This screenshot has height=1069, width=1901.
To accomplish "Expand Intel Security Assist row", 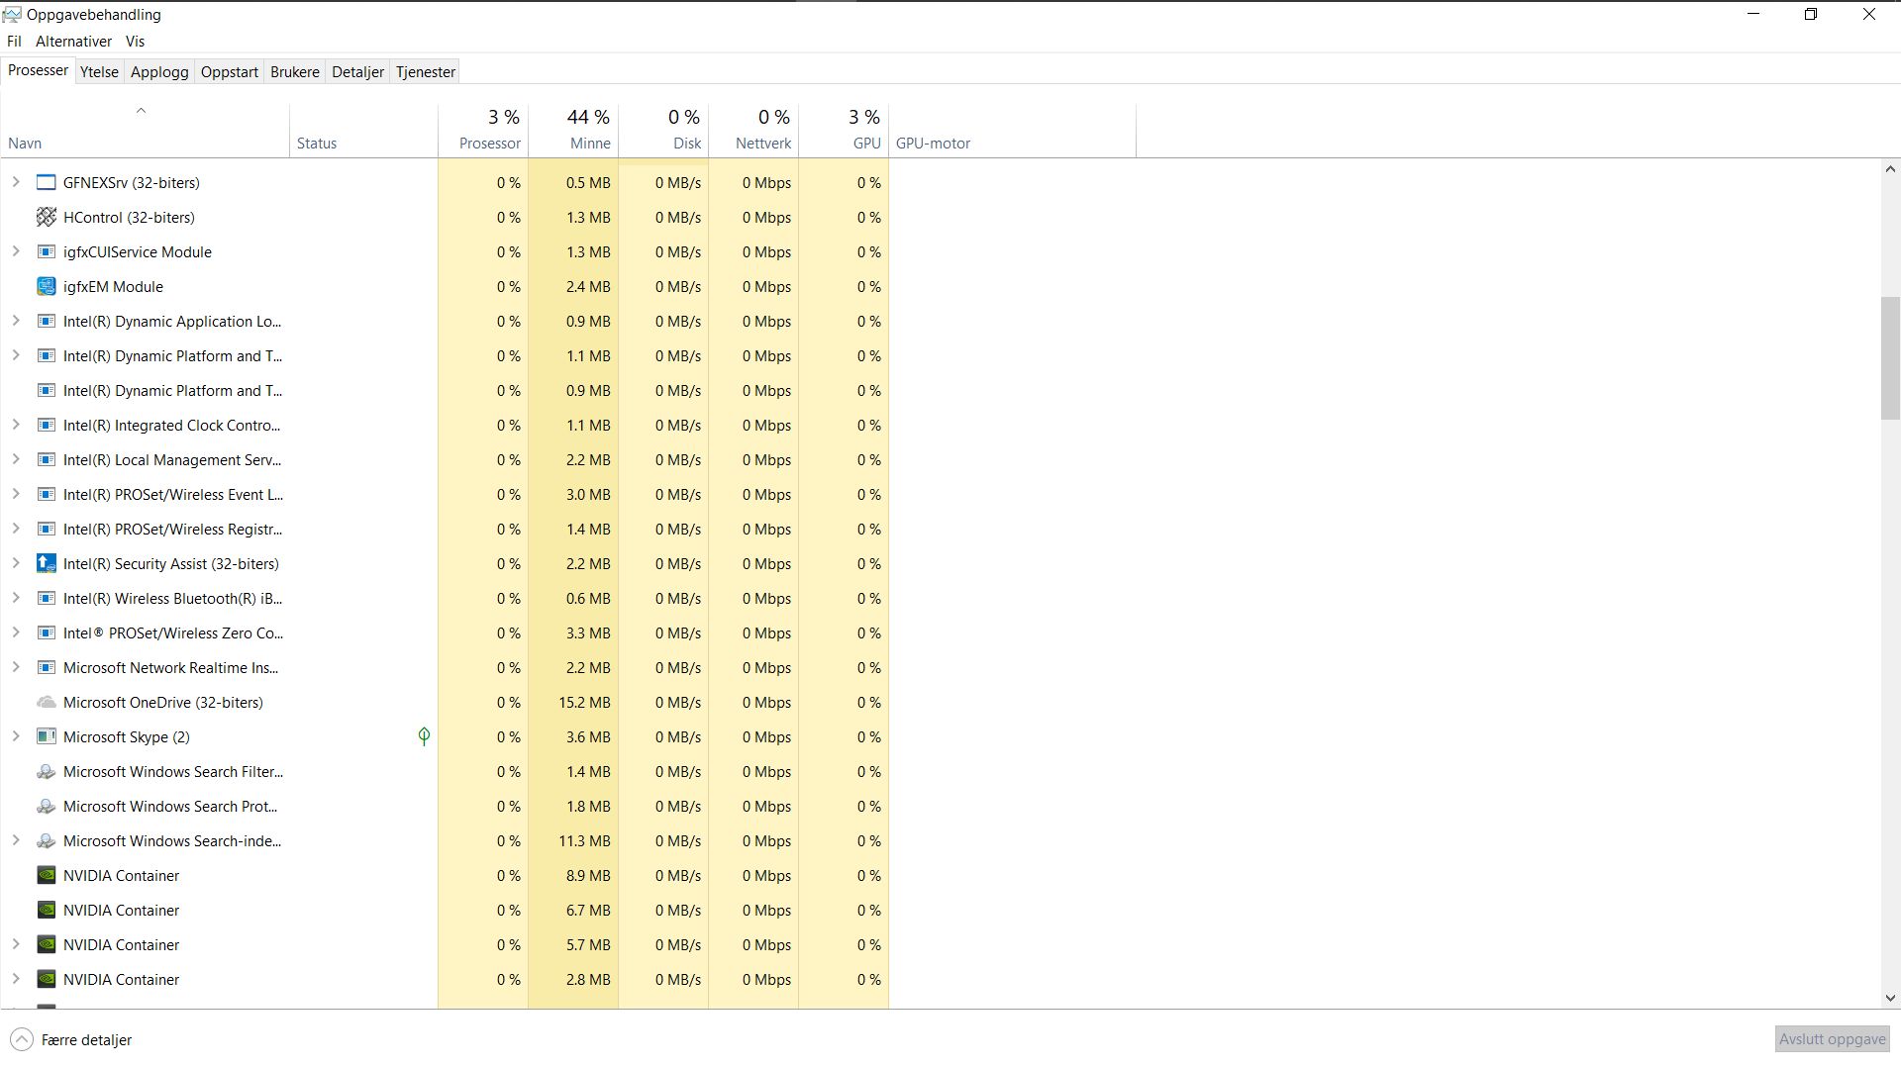I will (15, 563).
